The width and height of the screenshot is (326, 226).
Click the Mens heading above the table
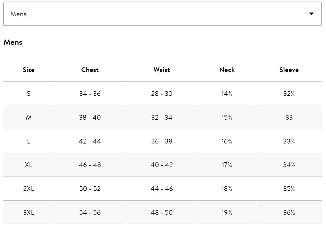pyautogui.click(x=13, y=42)
